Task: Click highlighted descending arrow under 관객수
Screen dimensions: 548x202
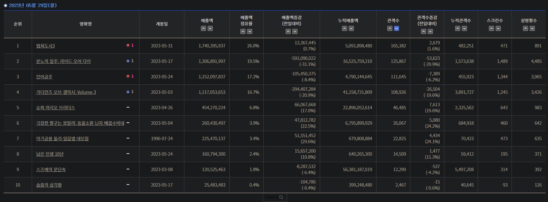Action: point(396,29)
